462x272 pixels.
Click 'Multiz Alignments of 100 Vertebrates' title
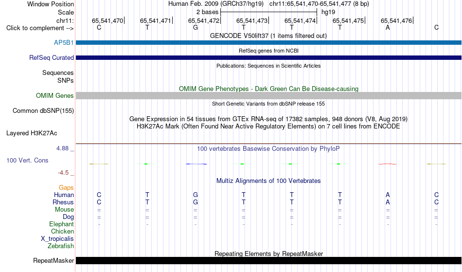coord(268,181)
